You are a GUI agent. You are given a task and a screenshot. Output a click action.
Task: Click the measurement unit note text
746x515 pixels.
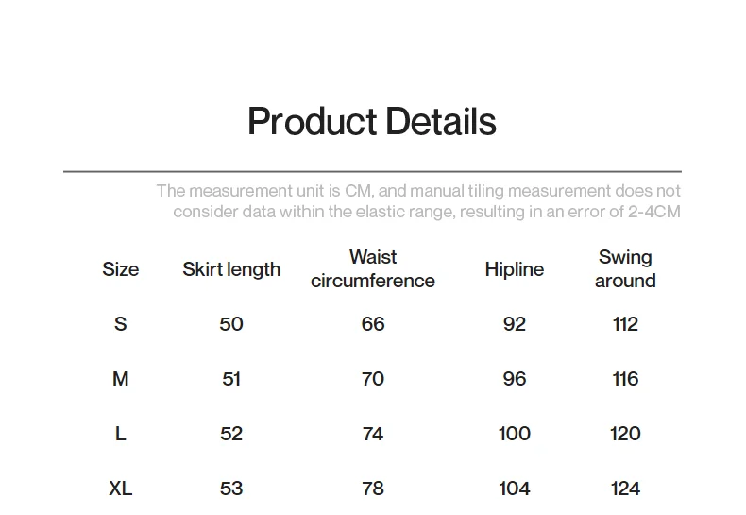pyautogui.click(x=418, y=201)
